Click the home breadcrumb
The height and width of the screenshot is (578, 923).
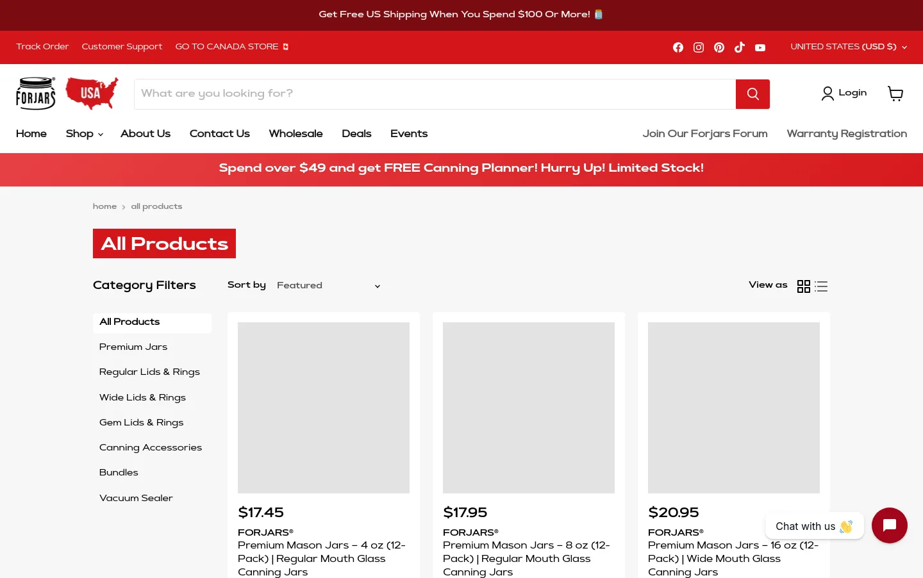pyautogui.click(x=104, y=206)
